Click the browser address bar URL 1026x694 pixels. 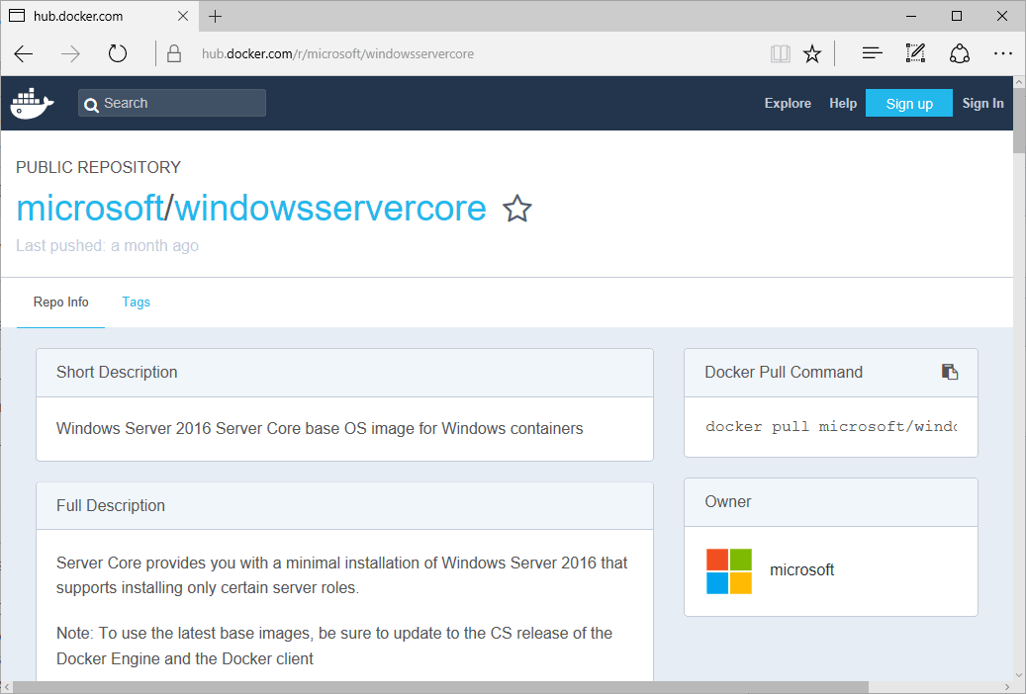click(x=337, y=53)
